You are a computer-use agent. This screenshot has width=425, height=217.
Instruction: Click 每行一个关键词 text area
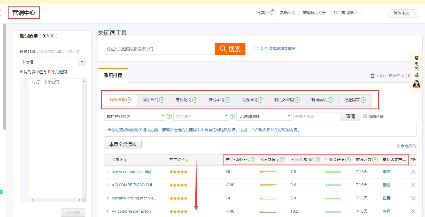pos(55,138)
